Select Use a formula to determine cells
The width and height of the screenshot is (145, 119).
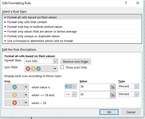coord(72,41)
